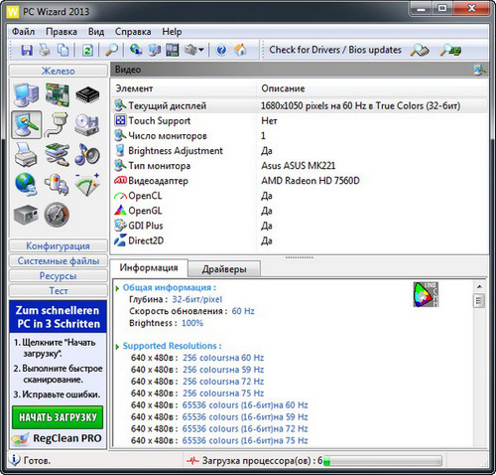Click the CPU load progress bar

383,461
